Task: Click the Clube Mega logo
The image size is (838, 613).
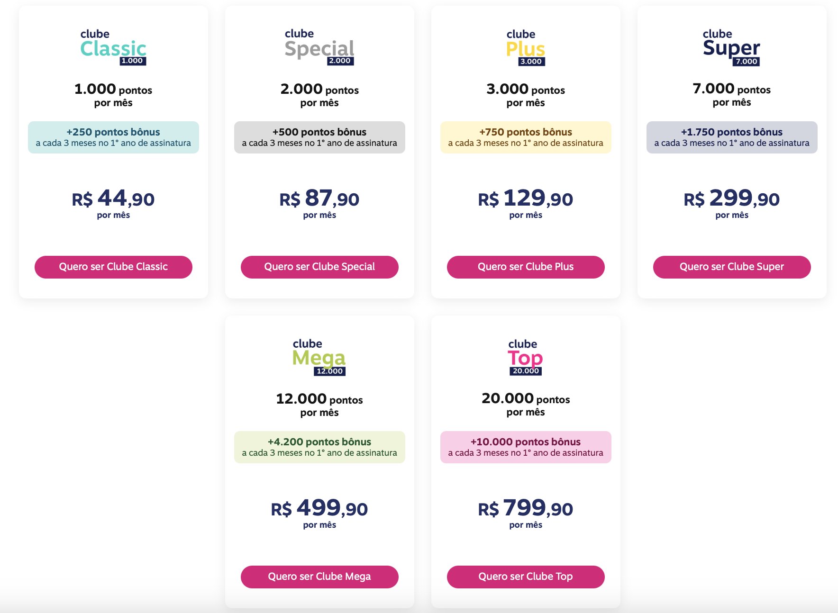Action: coord(319,357)
